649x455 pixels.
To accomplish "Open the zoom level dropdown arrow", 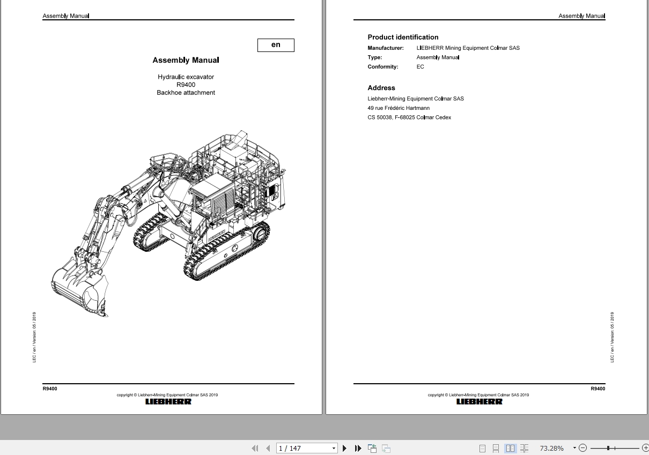I will click(574, 448).
